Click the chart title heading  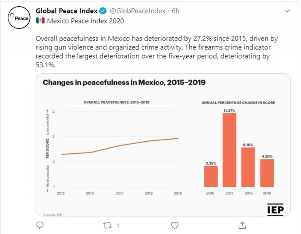pyautogui.click(x=124, y=82)
